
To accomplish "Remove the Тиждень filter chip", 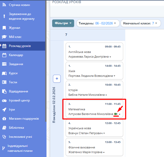I will 115,23.
